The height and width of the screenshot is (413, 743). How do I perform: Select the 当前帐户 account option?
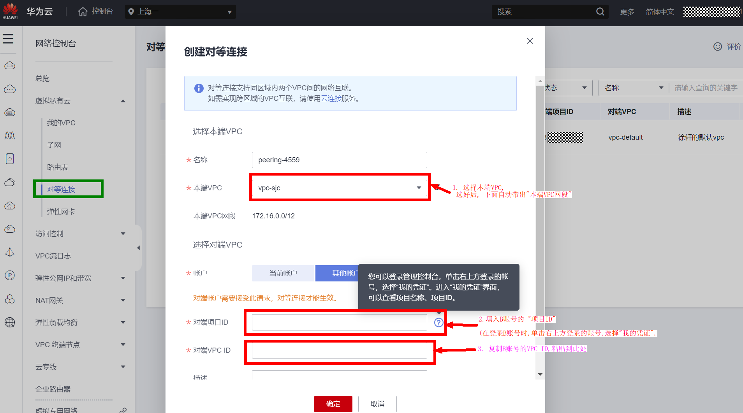pos(283,273)
